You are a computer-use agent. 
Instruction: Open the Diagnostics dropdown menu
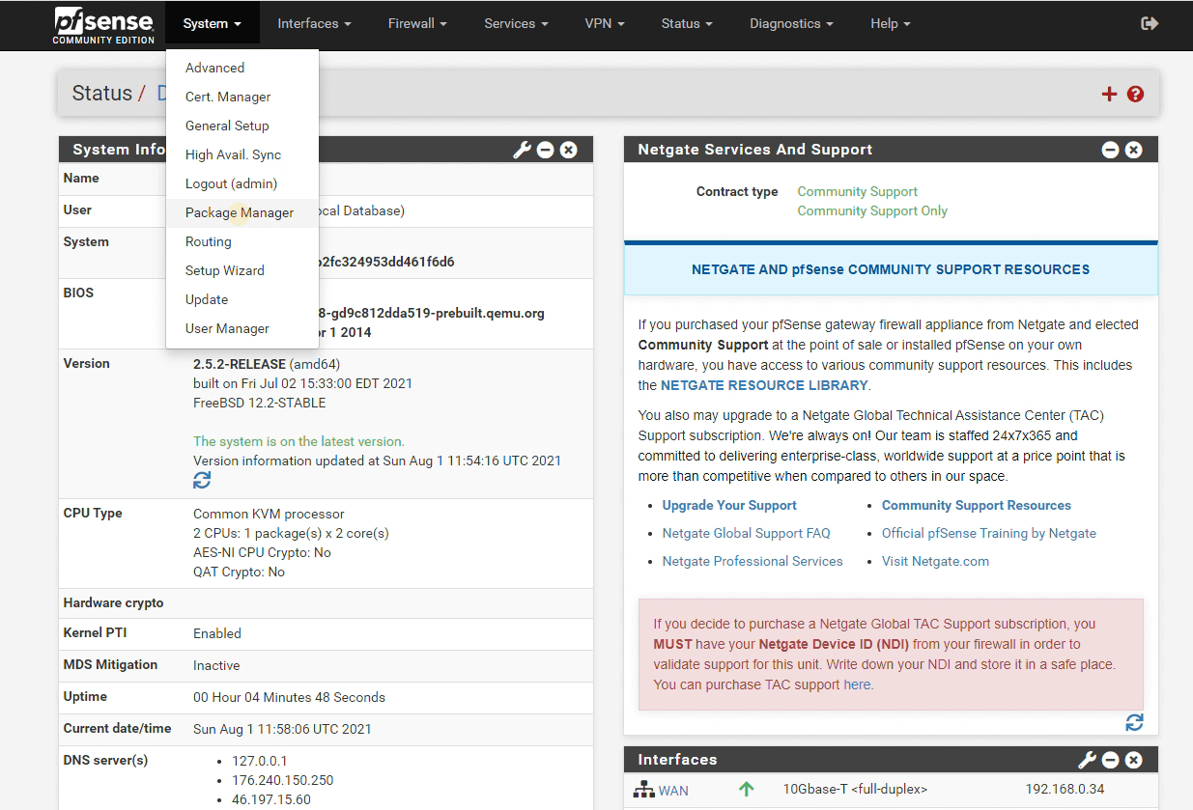coord(792,23)
